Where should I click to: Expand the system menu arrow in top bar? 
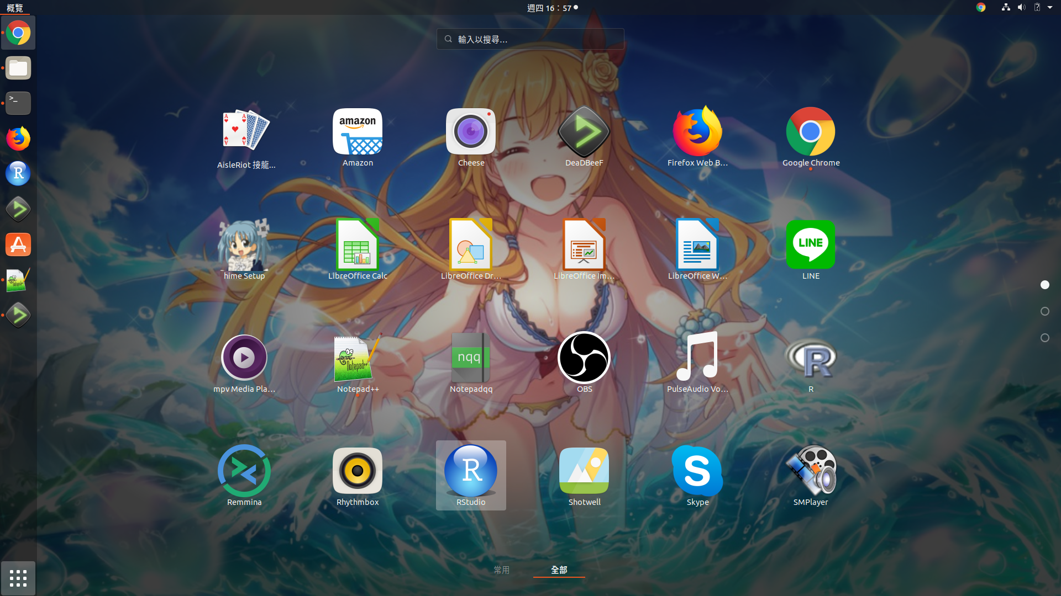point(1050,8)
